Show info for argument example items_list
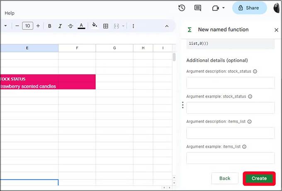Viewport: 282px width, 191px height. (244, 147)
